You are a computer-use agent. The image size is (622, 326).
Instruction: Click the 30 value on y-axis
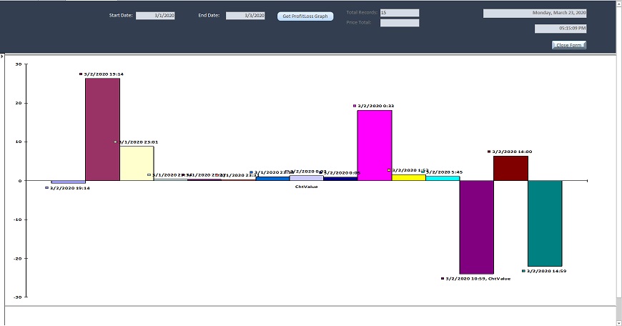tap(19, 64)
